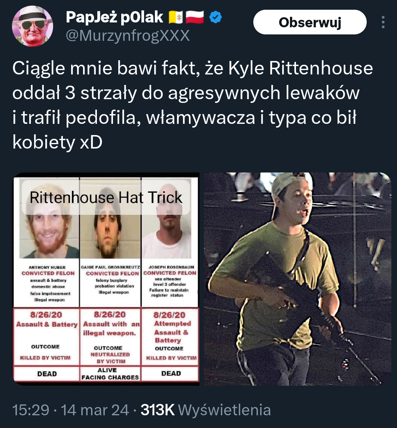Viewport: 397px width, 428px height.
Task: Click the Rittenhouse Hat Trick caption banner
Action: coord(106,197)
